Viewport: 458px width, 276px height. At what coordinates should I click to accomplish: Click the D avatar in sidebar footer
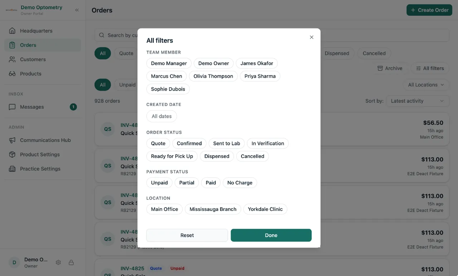pyautogui.click(x=14, y=262)
